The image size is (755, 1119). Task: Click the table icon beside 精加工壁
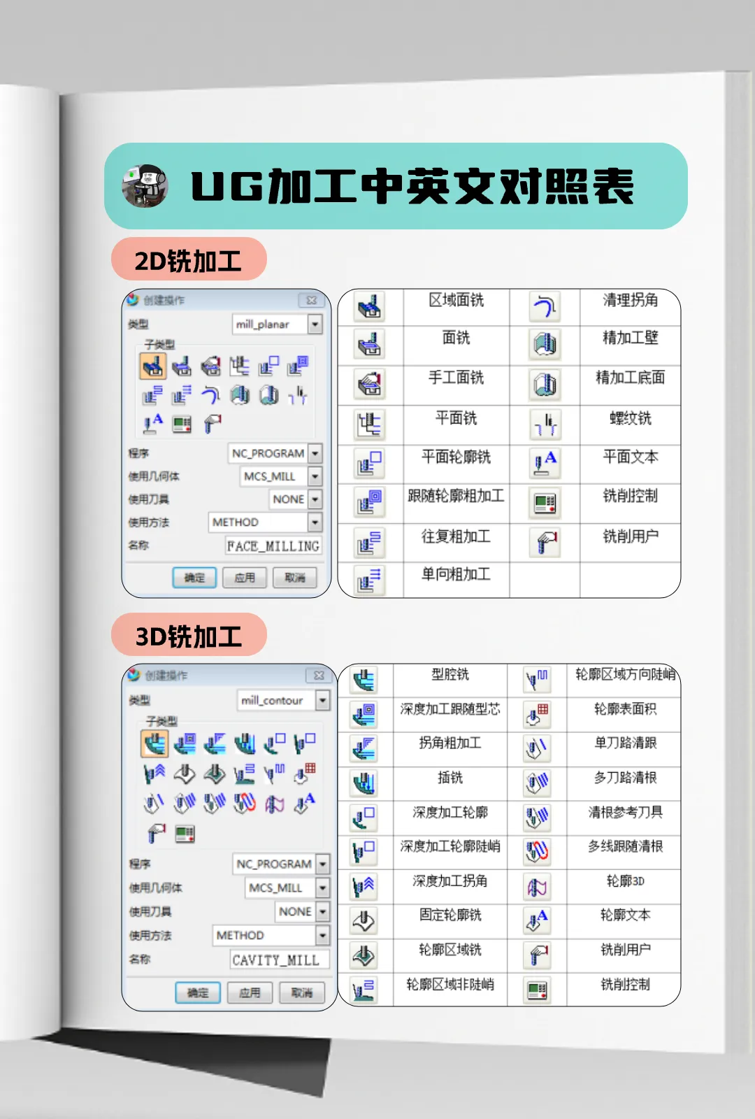point(545,344)
